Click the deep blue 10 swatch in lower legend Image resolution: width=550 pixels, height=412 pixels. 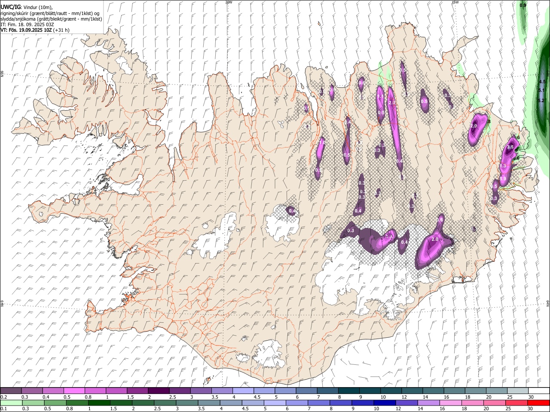tap(385, 403)
